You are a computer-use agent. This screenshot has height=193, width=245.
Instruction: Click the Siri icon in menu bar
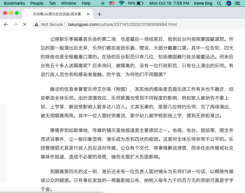point(229,3)
